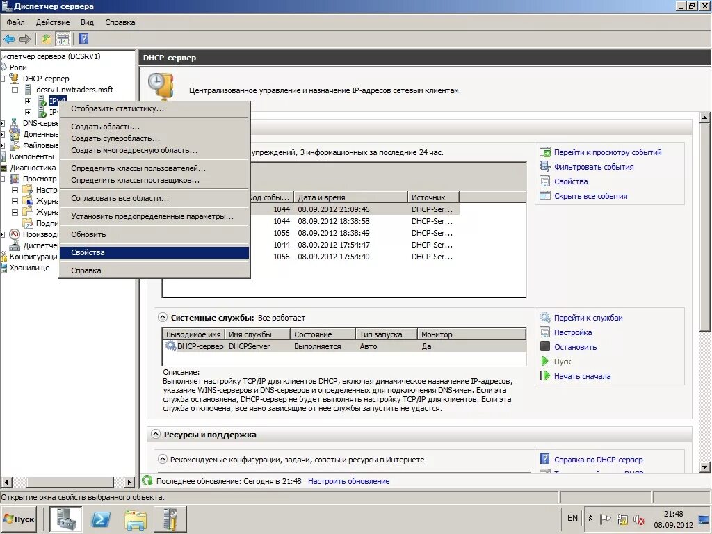Open the Действие menu in menu bar

(x=53, y=22)
